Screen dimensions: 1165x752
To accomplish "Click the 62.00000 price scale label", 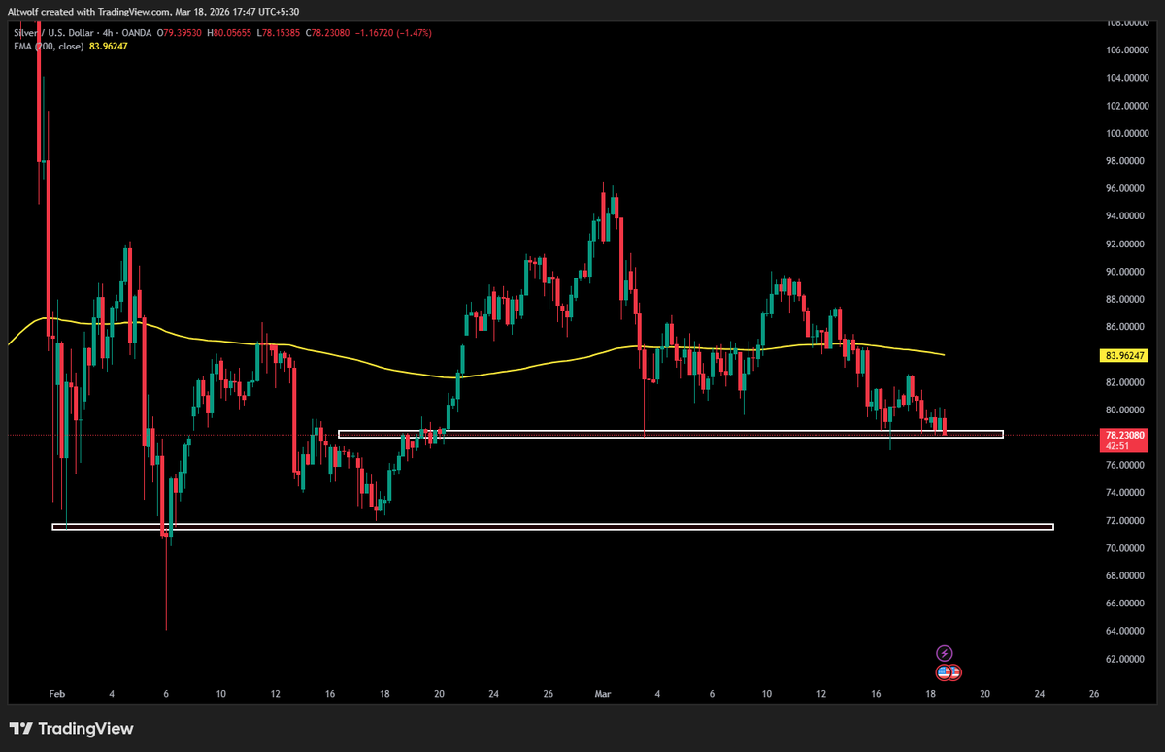I will (1126, 660).
